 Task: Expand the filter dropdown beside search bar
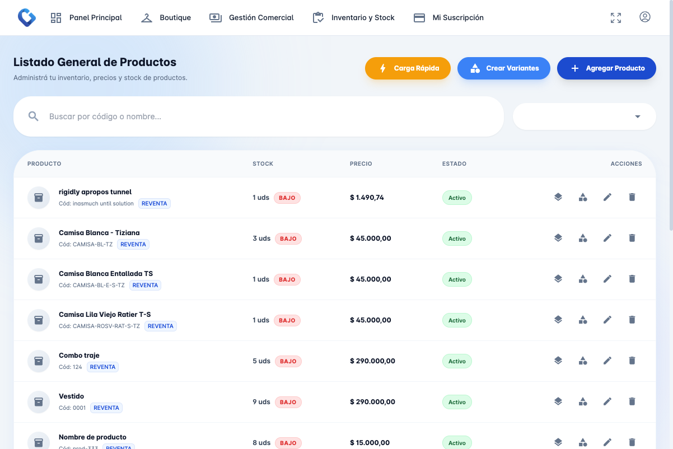585,116
